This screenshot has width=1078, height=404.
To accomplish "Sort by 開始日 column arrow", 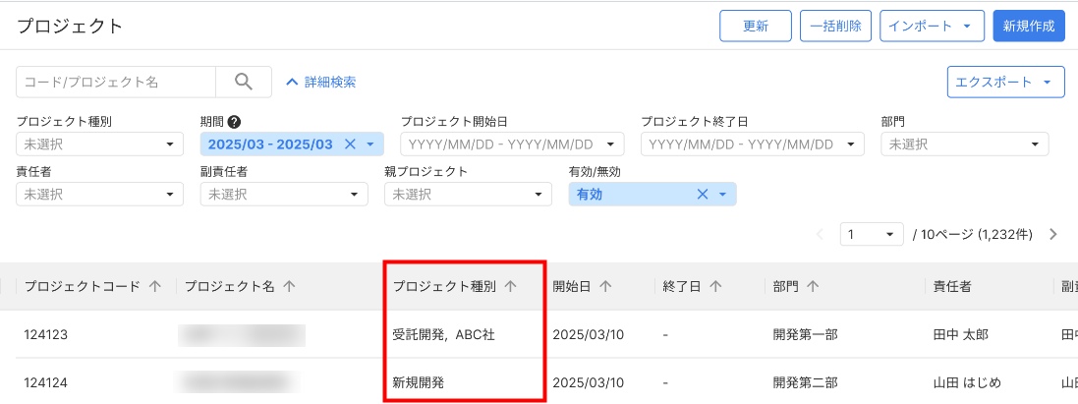I will [605, 286].
